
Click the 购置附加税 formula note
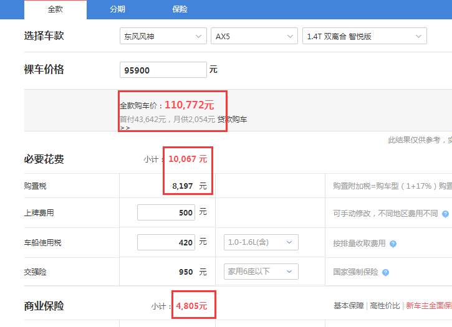(x=393, y=186)
